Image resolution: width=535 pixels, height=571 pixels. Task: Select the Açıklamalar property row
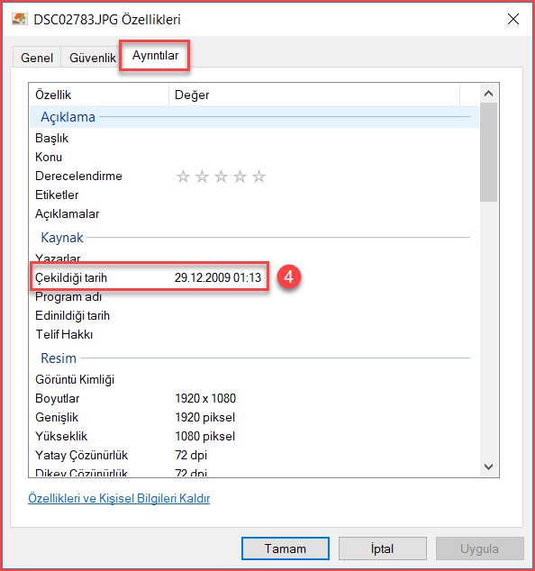[254, 213]
